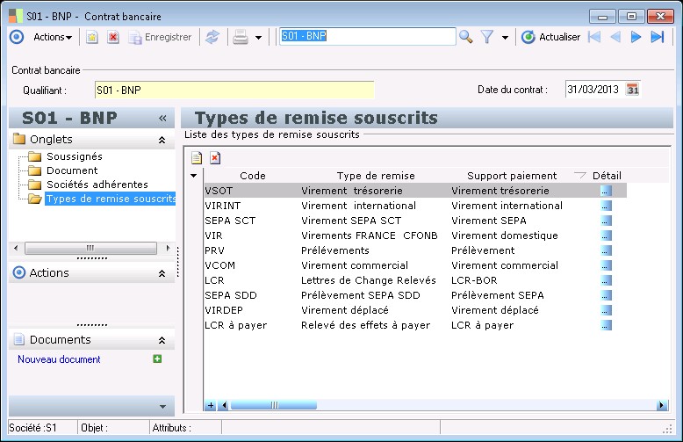
Task: Click the grid horizontal scrollbar thumb
Action: (274, 405)
